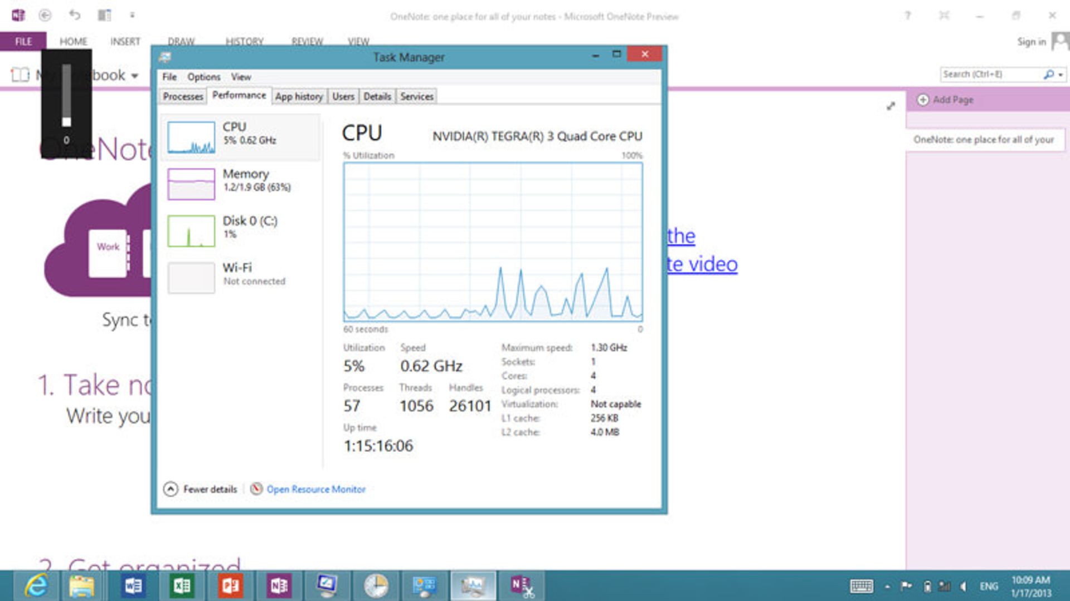This screenshot has width=1070, height=601.
Task: Open the FILE tab in OneNote
Action: coord(23,42)
